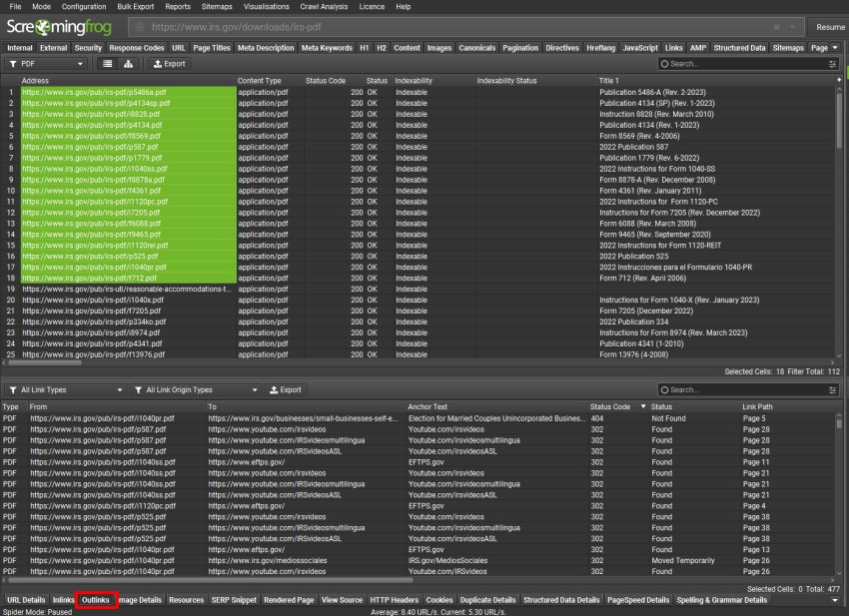
Task: Open the Crawl Analysis menu
Action: (324, 7)
